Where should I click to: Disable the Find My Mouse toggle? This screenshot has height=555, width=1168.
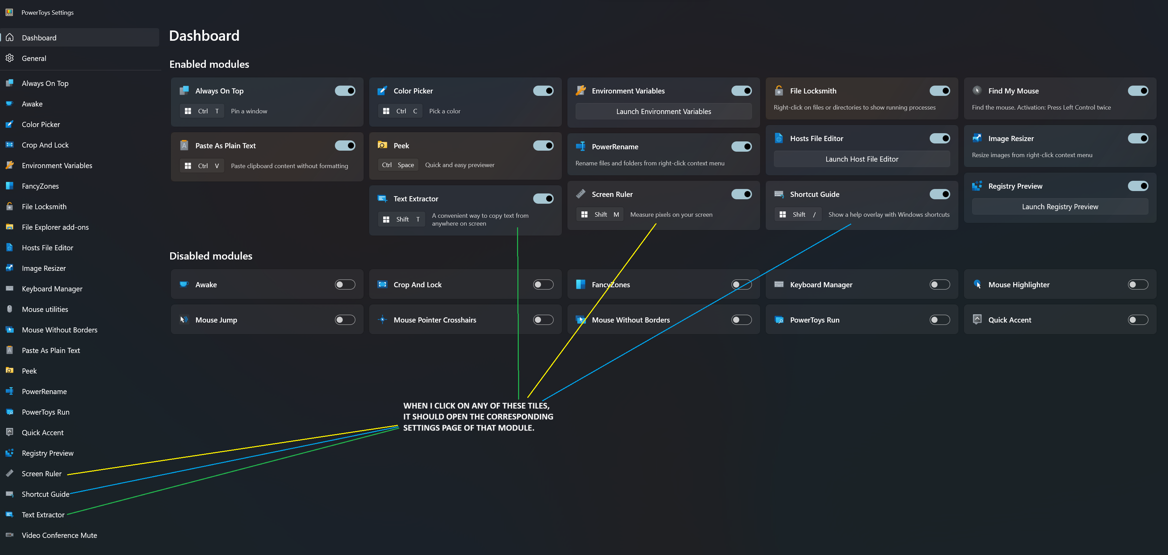[x=1138, y=91]
